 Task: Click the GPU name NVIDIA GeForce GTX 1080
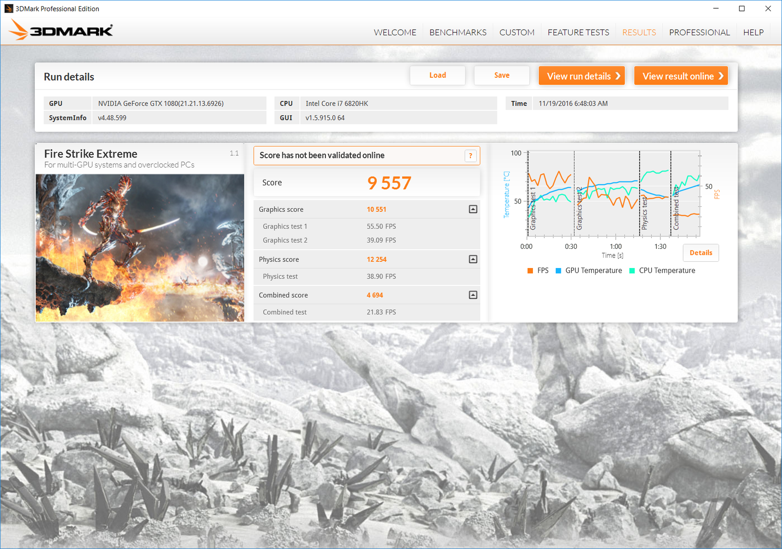click(161, 103)
